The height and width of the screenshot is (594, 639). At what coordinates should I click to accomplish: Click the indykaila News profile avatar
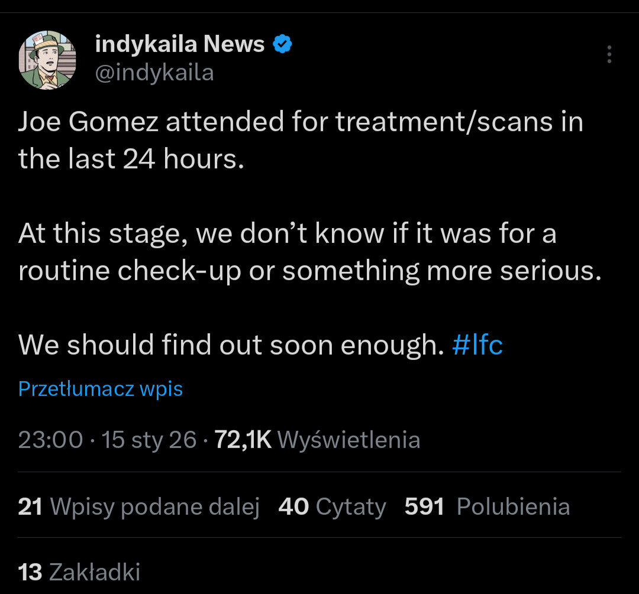click(48, 60)
